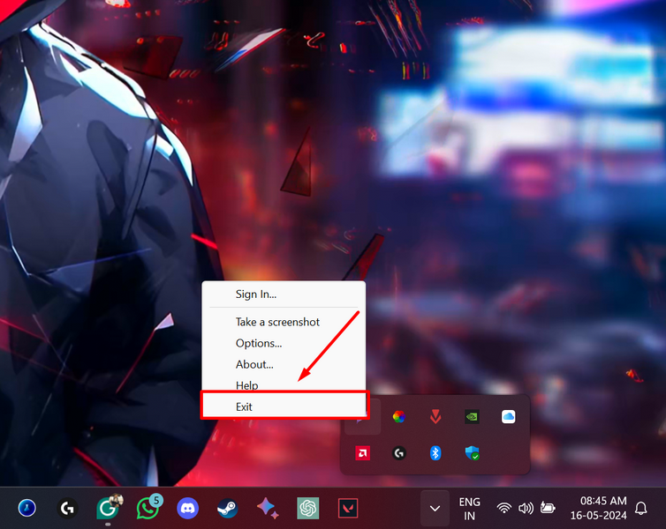The image size is (666, 529).
Task: Open WhatsApp with unread badge
Action: [148, 508]
